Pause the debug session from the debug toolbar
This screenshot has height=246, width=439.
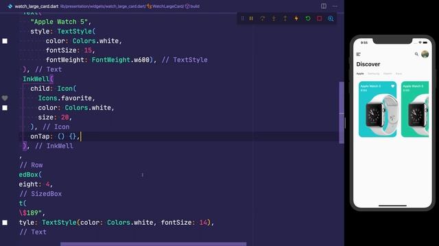[x=251, y=18]
